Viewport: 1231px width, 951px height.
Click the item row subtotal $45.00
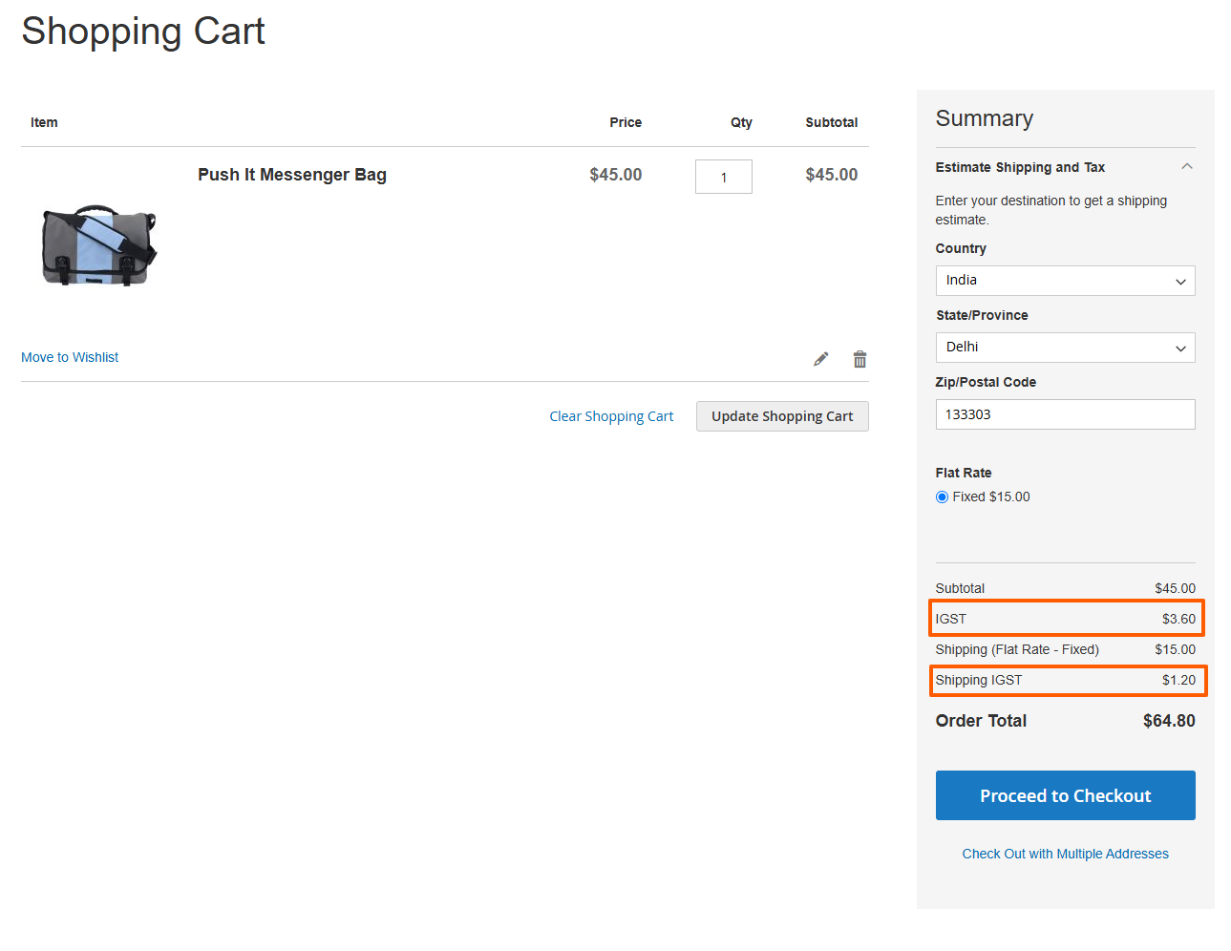click(x=831, y=175)
